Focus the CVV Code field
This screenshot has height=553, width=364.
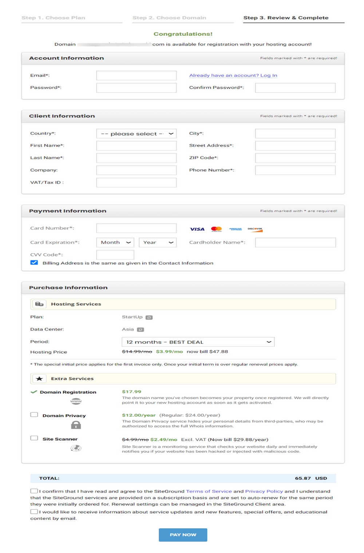click(x=115, y=255)
